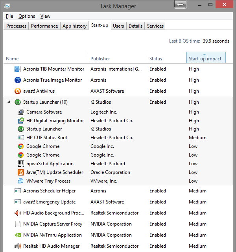Select the 'hpwuSchd Application' row name
This screenshot has height=252, width=236.
[50, 164]
